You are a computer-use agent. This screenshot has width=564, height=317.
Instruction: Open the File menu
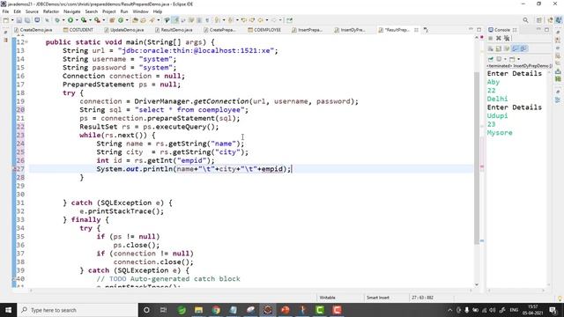click(x=5, y=11)
